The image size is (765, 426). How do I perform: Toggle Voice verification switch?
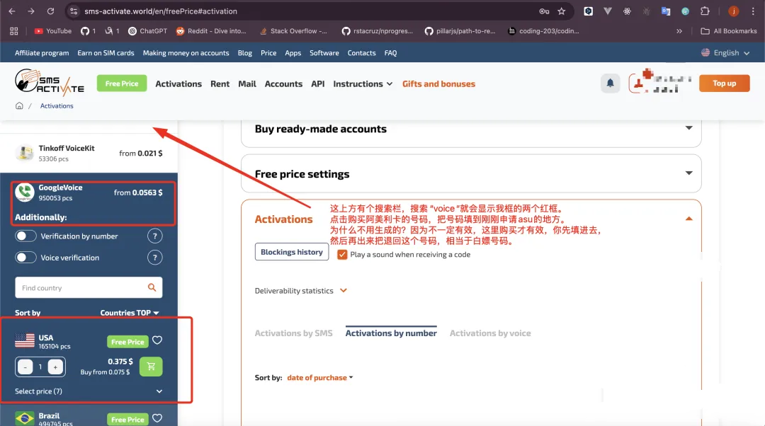coord(25,258)
